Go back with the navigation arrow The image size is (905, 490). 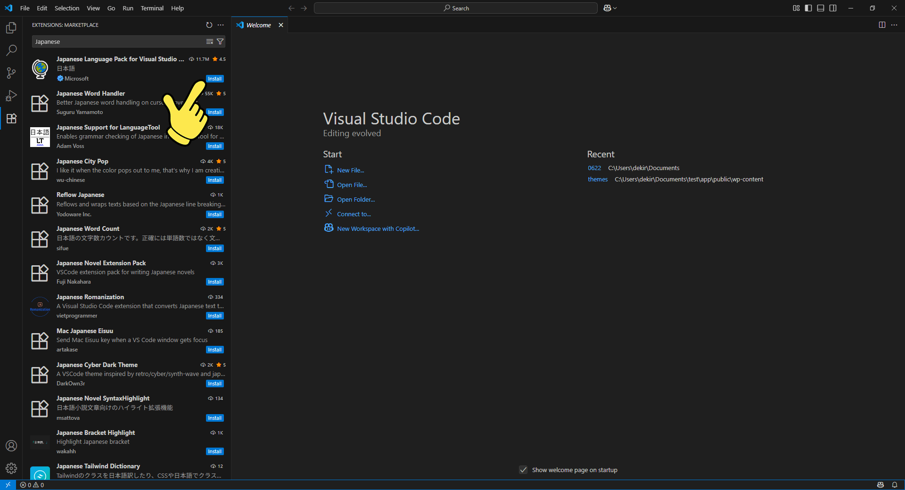pyautogui.click(x=291, y=8)
